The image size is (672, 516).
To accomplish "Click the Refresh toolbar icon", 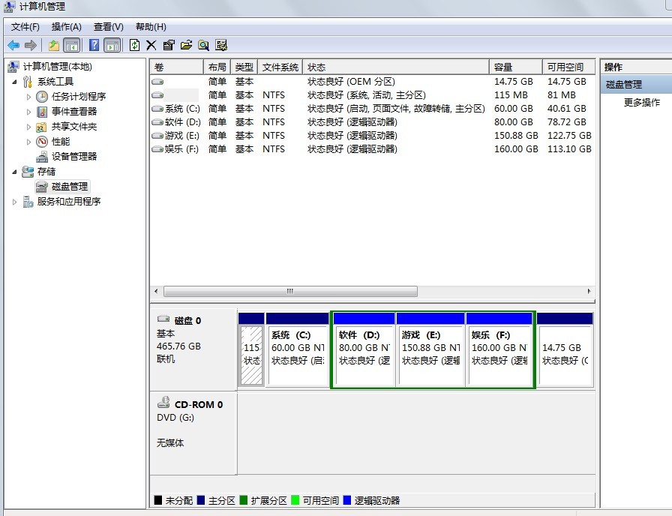I will point(134,45).
